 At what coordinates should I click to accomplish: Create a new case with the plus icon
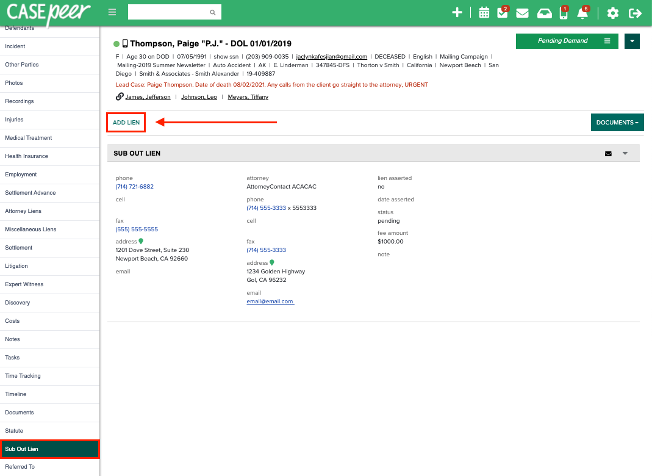[x=457, y=12]
